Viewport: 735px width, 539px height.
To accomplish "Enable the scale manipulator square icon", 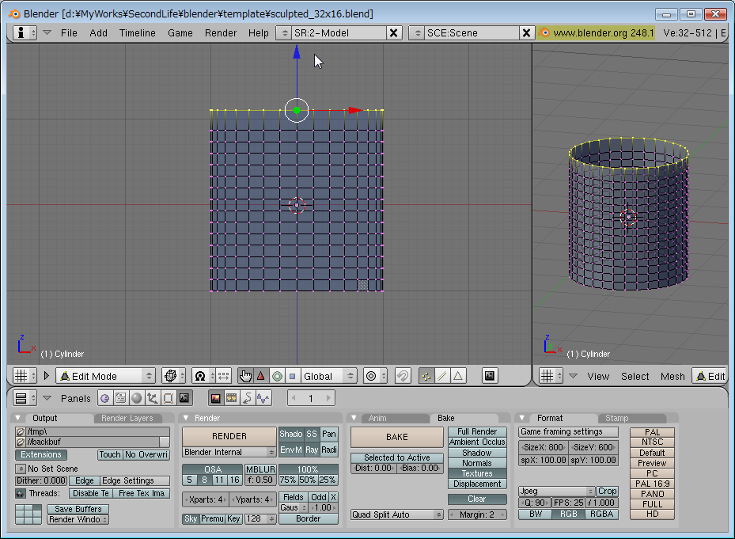I will [x=292, y=376].
